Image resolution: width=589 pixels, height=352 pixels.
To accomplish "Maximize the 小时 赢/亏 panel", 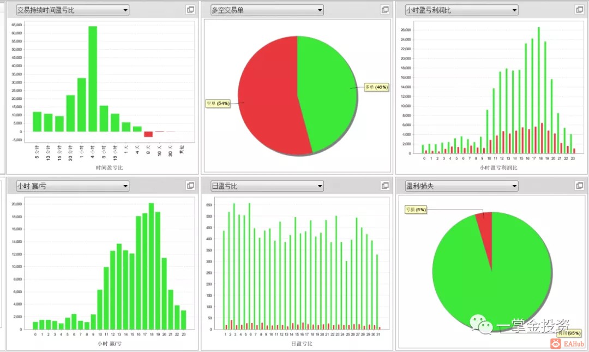I will coord(191,186).
